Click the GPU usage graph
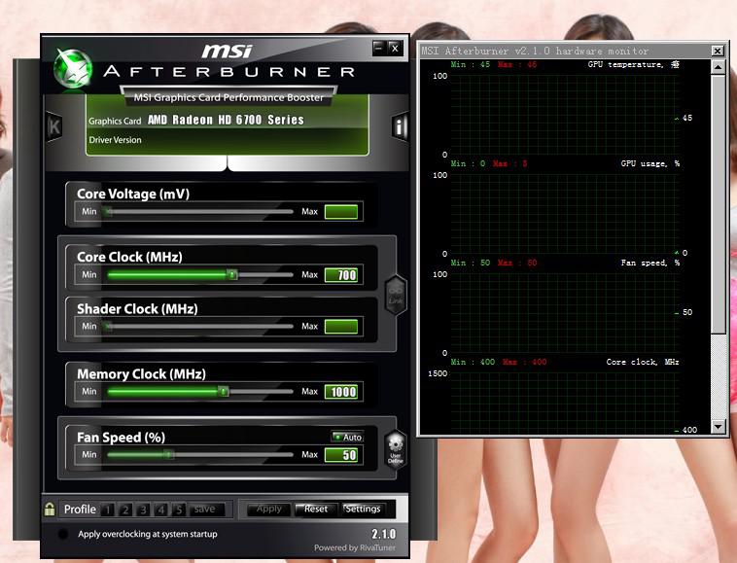This screenshot has height=563, width=737. click(x=564, y=214)
